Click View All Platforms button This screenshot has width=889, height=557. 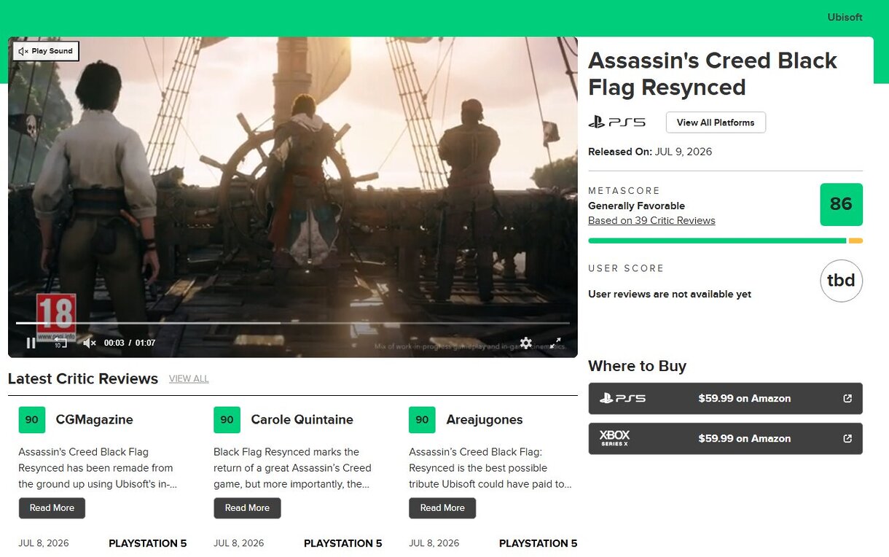716,122
